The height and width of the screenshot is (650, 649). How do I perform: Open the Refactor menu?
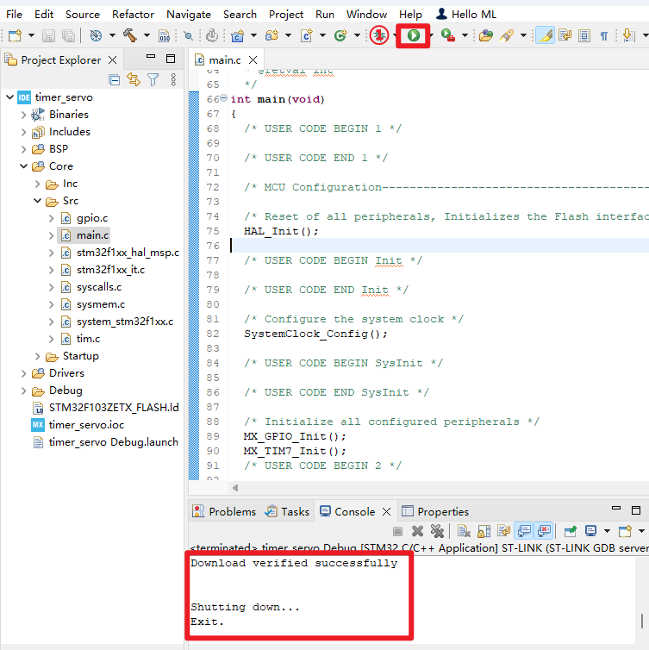[x=133, y=15]
